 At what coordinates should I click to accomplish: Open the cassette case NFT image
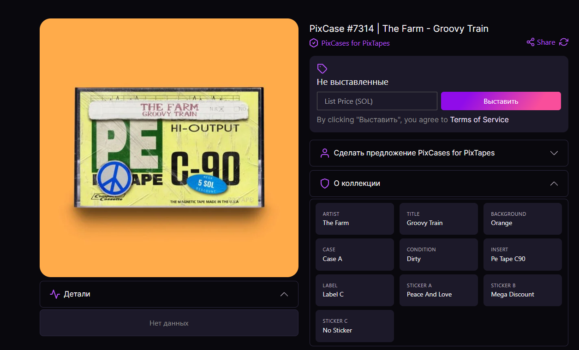pyautogui.click(x=169, y=148)
